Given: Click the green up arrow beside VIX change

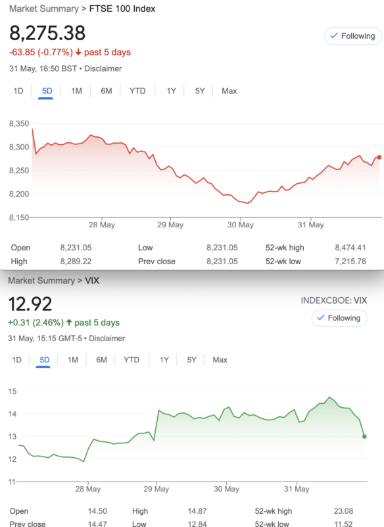Looking at the screenshot, I should coord(69,322).
